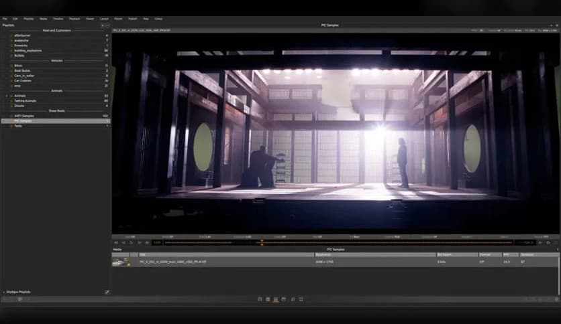The height and width of the screenshot is (324, 561).
Task: Open the Help menu
Action: pyautogui.click(x=146, y=19)
